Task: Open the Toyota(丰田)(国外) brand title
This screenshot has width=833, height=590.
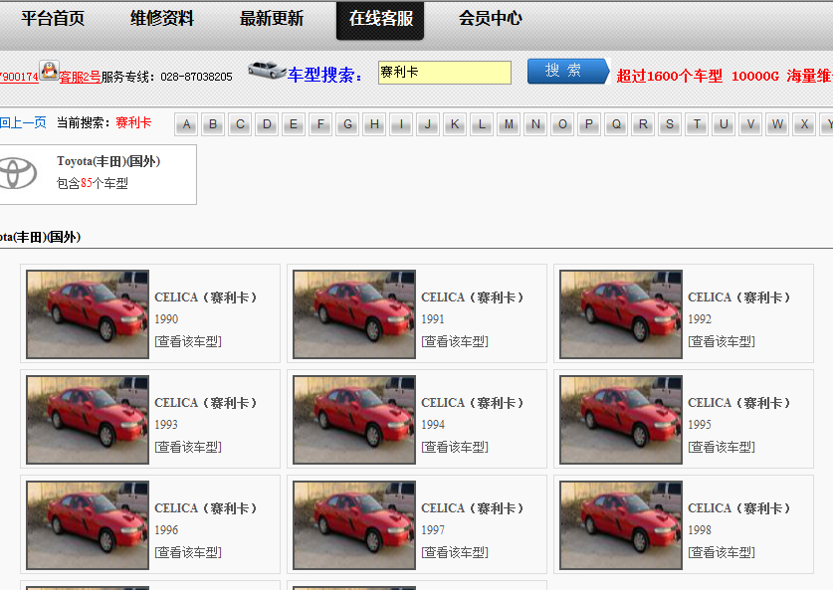Action: (108, 161)
